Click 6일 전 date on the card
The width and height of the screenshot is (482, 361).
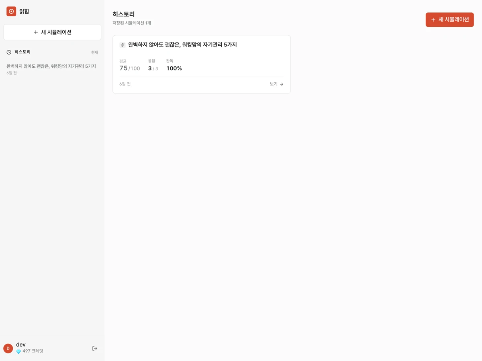click(x=125, y=84)
